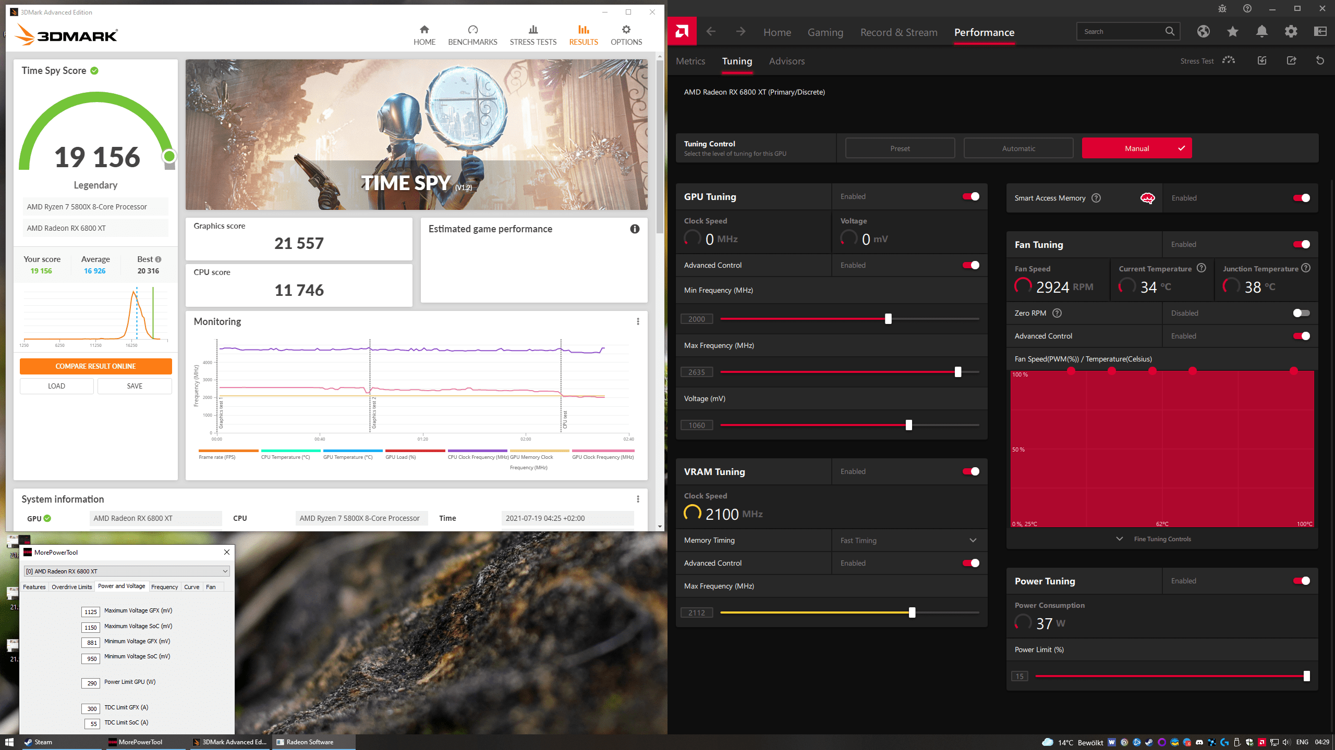Disable the Smart Access Memory toggle

click(x=1301, y=198)
